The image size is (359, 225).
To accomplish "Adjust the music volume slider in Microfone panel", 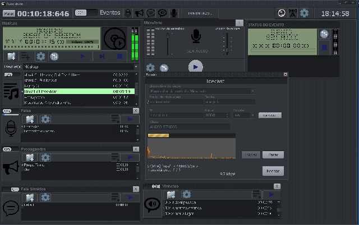I will (227, 44).
